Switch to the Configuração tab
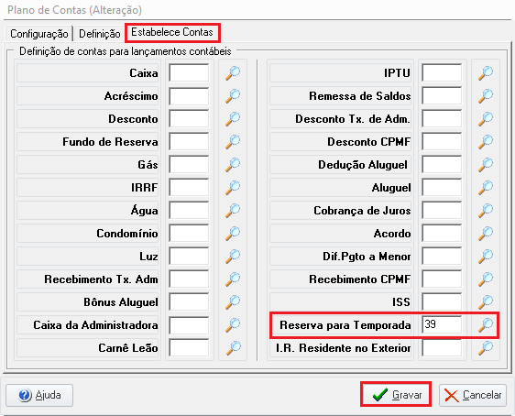 point(39,34)
